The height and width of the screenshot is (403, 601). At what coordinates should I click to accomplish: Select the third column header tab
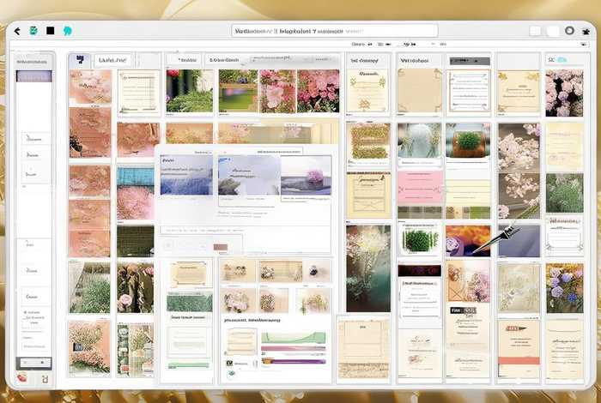(x=182, y=60)
